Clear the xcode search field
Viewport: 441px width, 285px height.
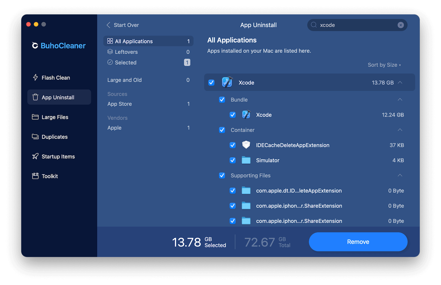[400, 25]
